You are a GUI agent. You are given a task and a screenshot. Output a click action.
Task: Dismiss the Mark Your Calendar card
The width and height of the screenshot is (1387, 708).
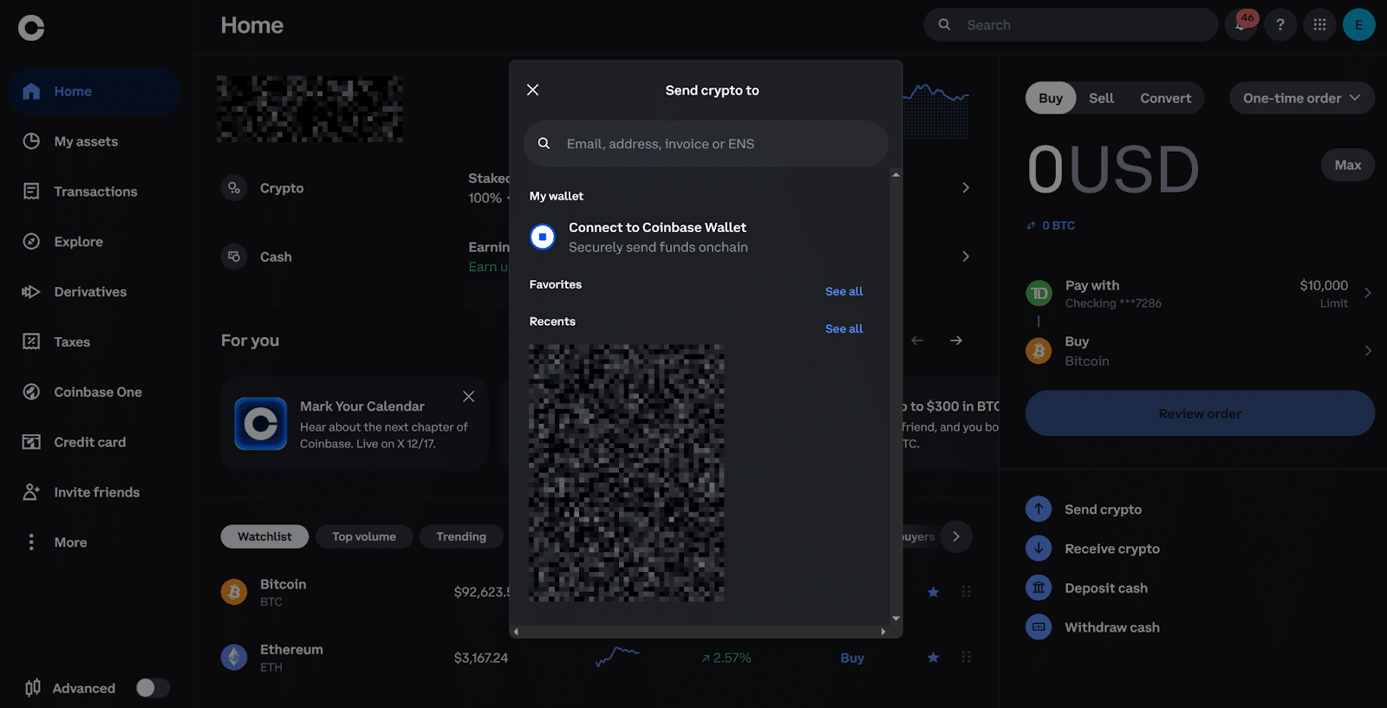click(x=469, y=397)
